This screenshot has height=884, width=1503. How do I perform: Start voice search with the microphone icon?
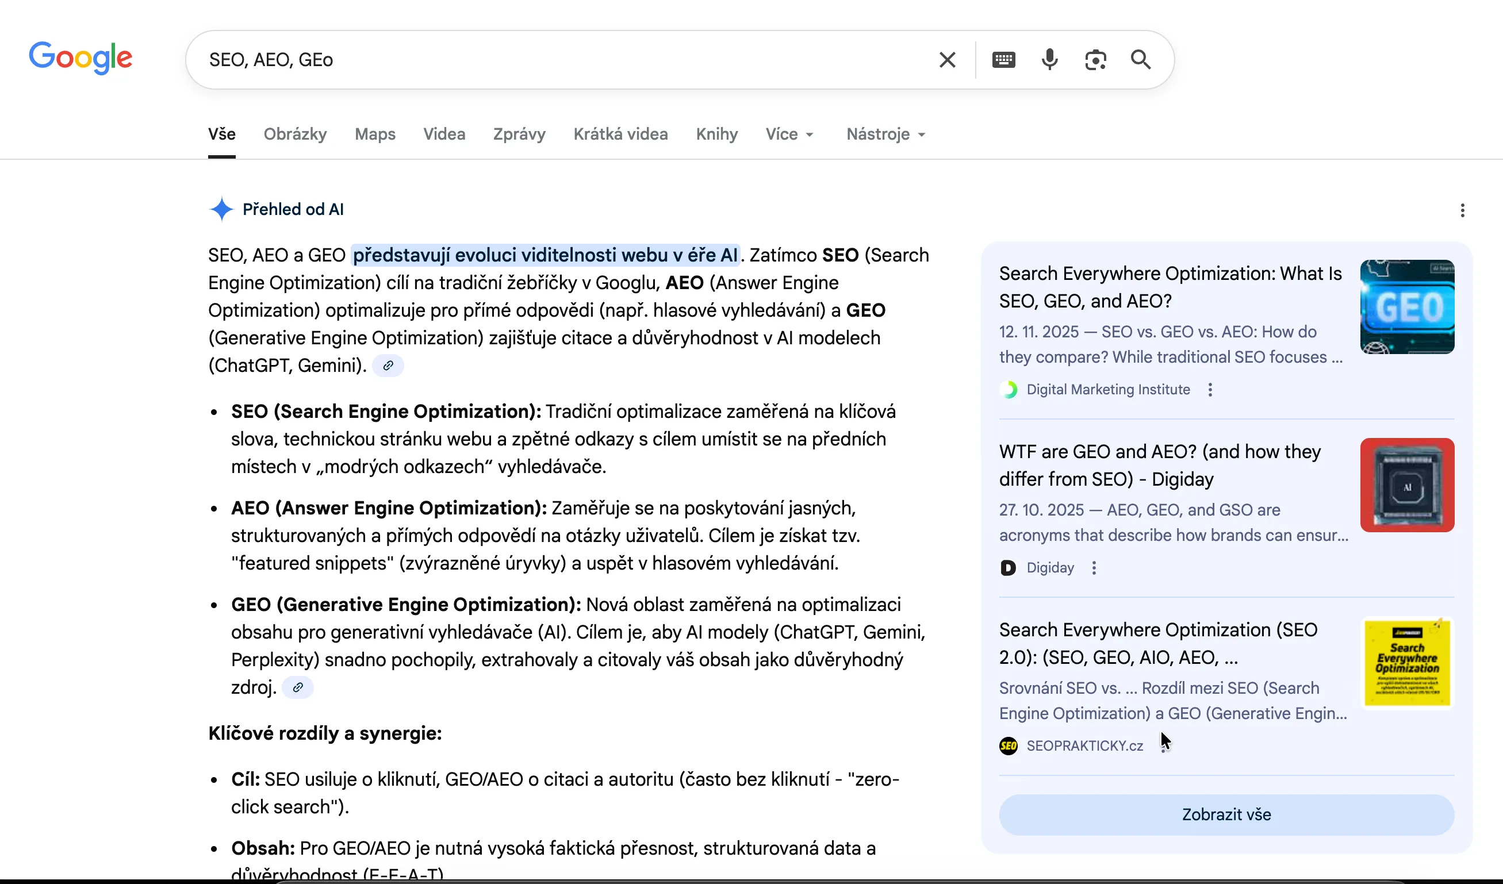click(1049, 59)
